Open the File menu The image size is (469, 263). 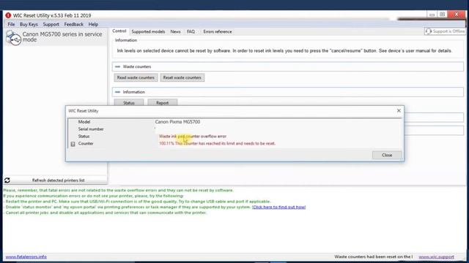tap(11, 24)
